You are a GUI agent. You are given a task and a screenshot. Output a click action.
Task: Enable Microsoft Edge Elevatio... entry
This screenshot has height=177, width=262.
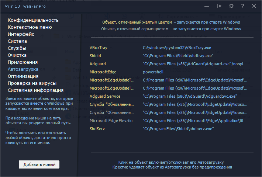click(x=113, y=121)
